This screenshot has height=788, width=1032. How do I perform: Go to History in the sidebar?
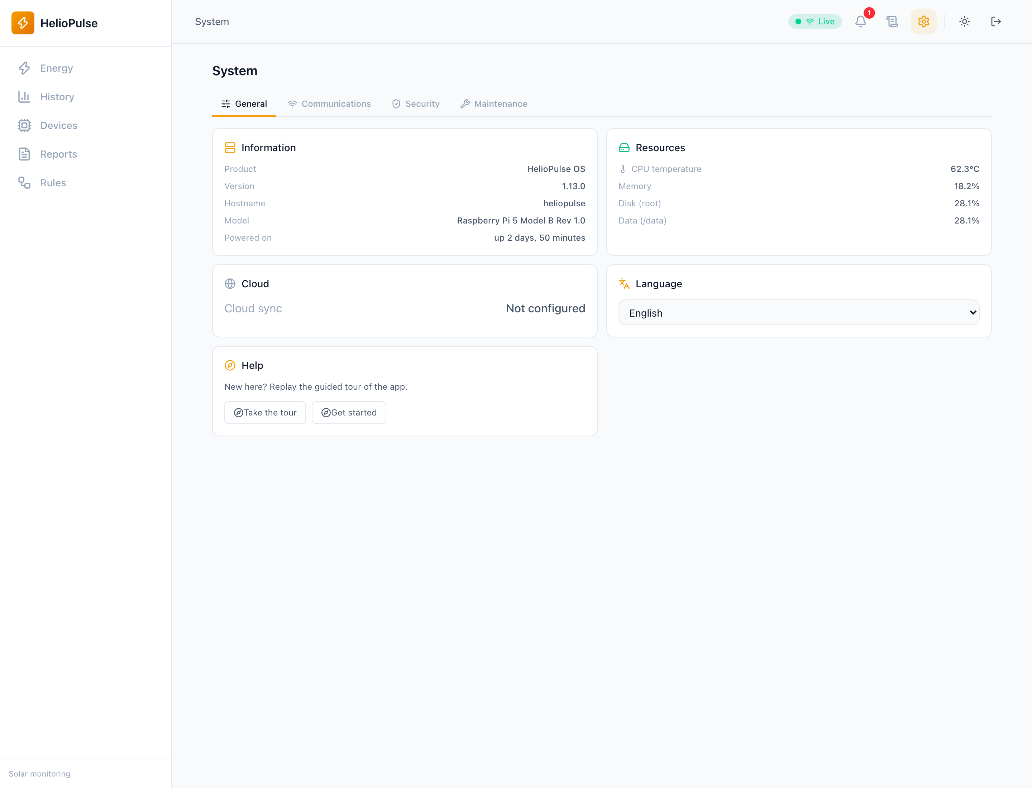85,97
